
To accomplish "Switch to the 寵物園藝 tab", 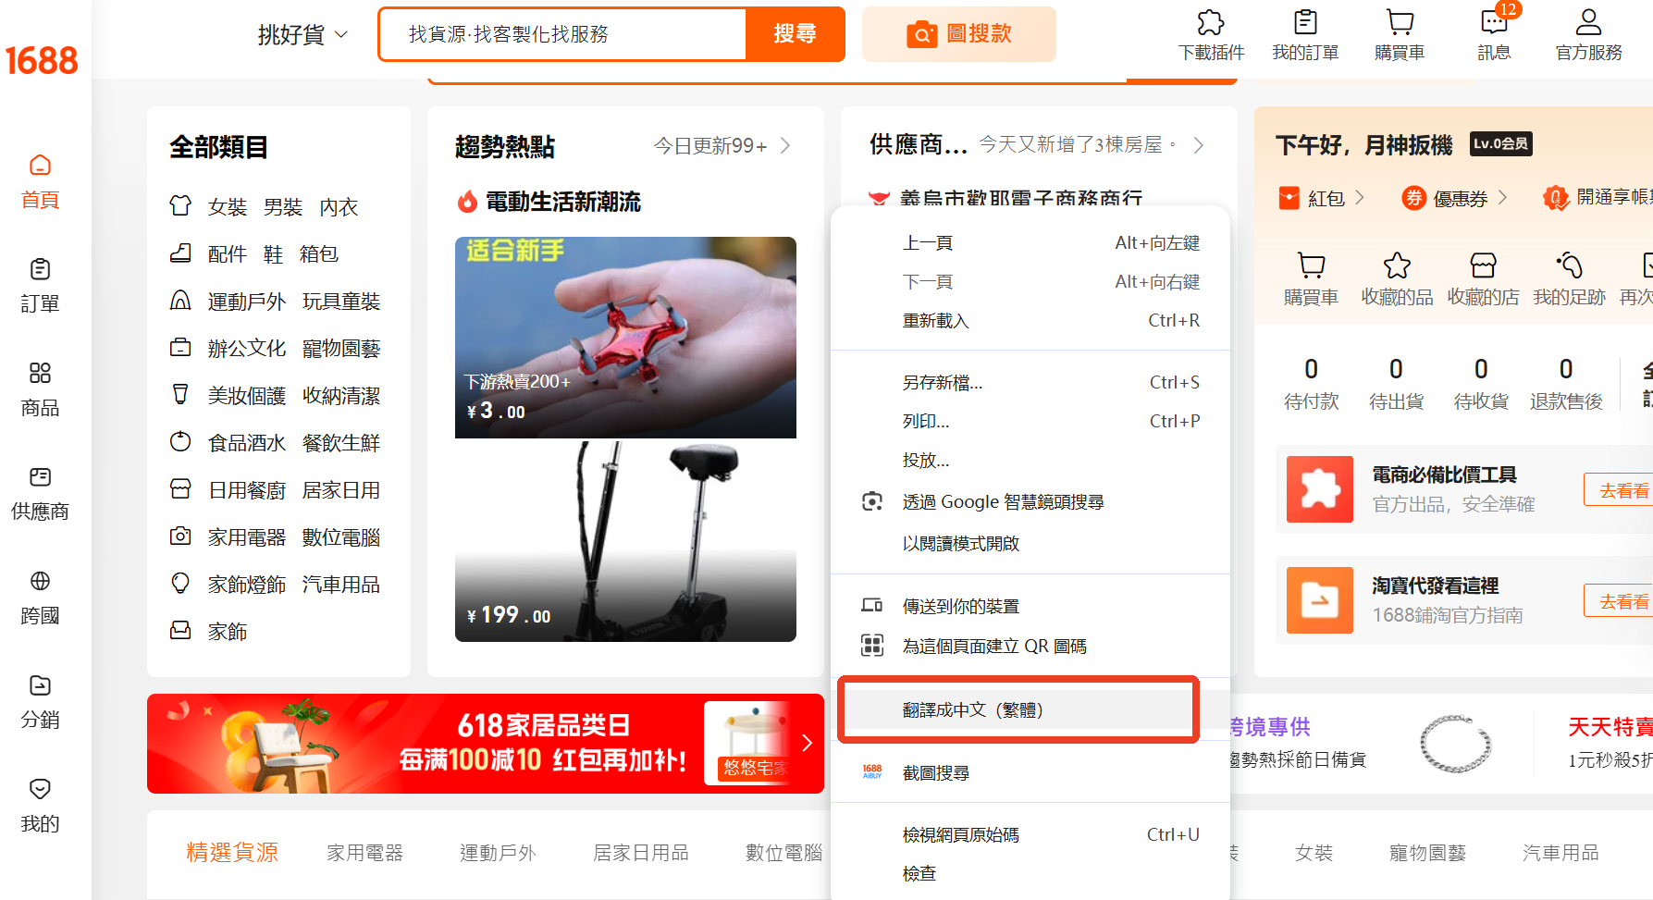I will pos(1427,853).
